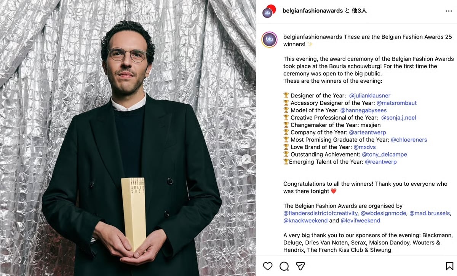This screenshot has height=276, width=457.
Task: Open the comment speech bubble icon
Action: coord(284,266)
